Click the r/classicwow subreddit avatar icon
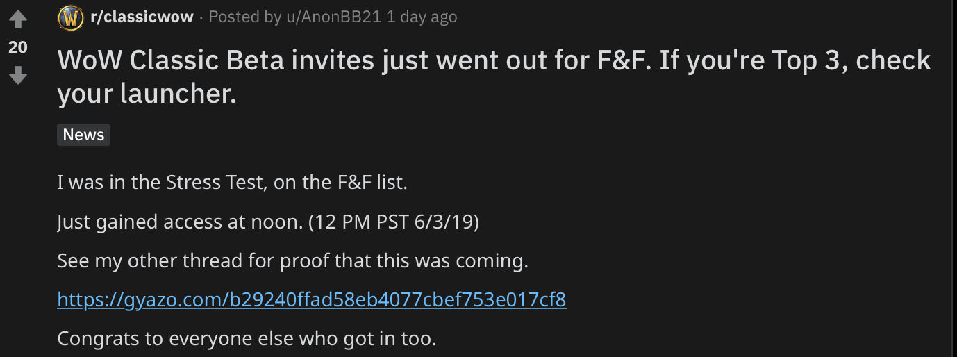 click(x=71, y=17)
